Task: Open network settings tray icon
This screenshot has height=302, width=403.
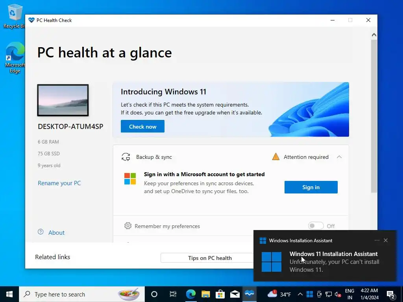Action: tap(329, 294)
